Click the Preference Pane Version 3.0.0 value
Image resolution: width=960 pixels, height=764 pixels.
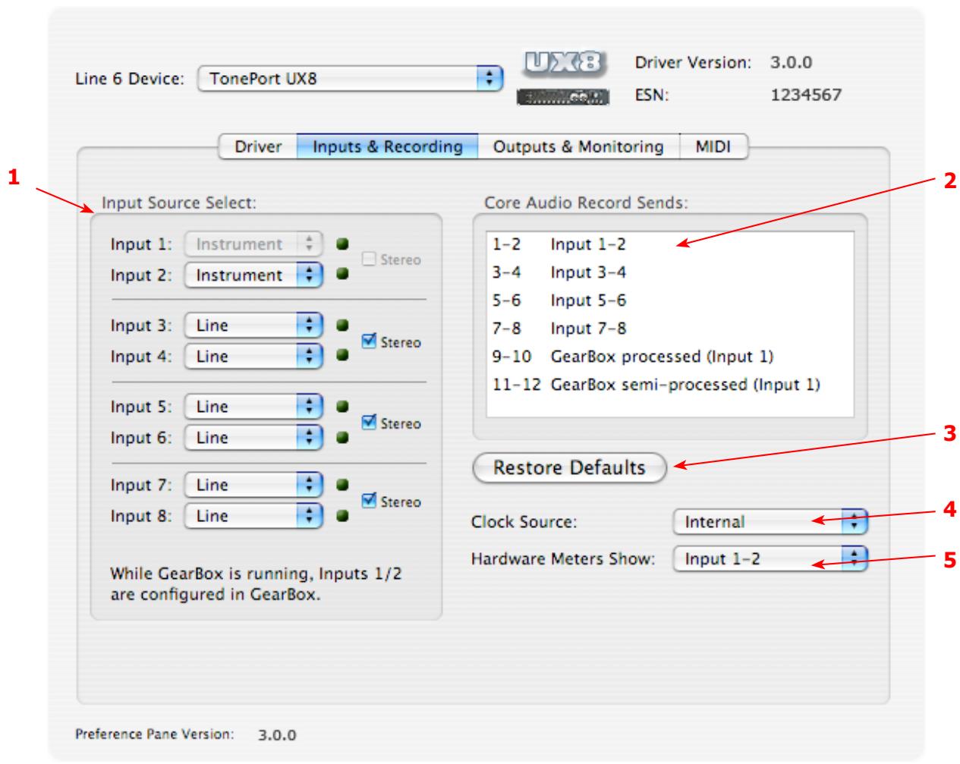point(277,735)
